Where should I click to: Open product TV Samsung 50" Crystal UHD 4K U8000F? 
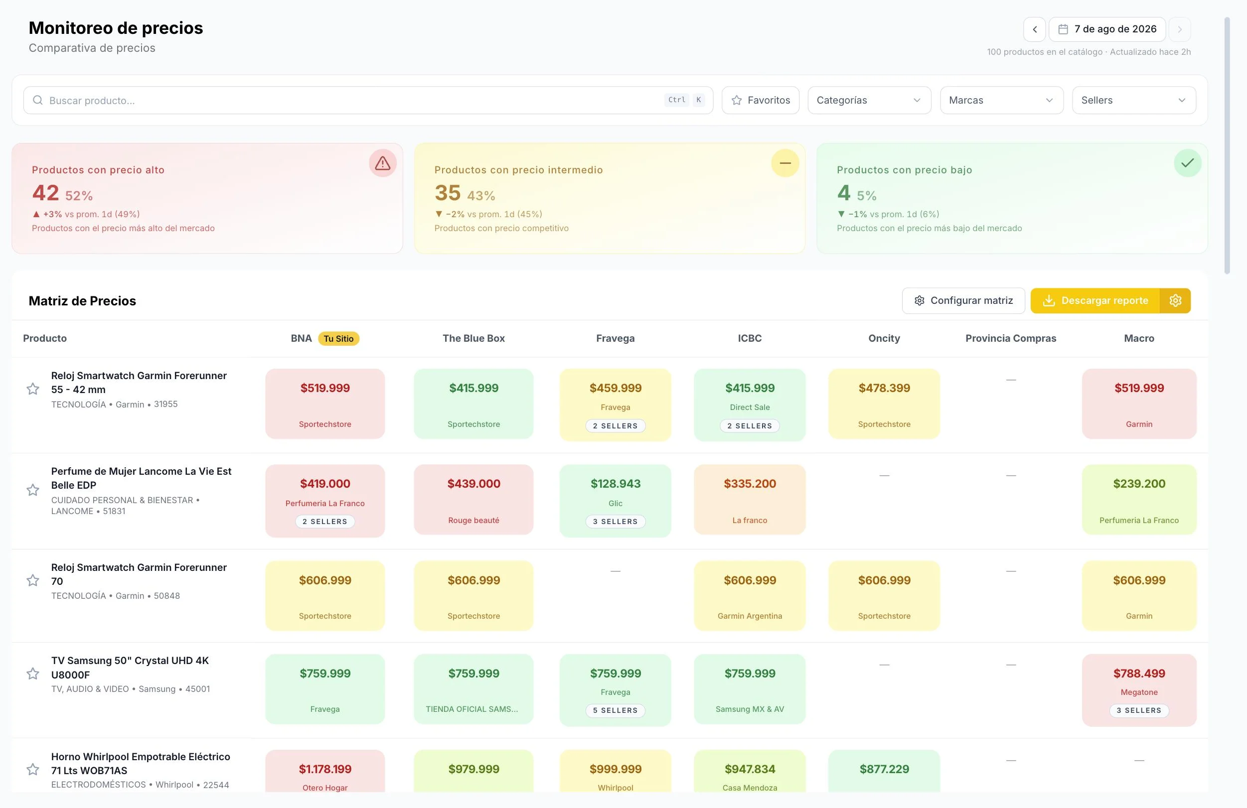pyautogui.click(x=130, y=667)
